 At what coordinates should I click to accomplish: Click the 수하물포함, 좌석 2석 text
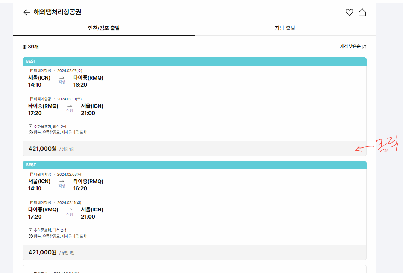(x=50, y=126)
